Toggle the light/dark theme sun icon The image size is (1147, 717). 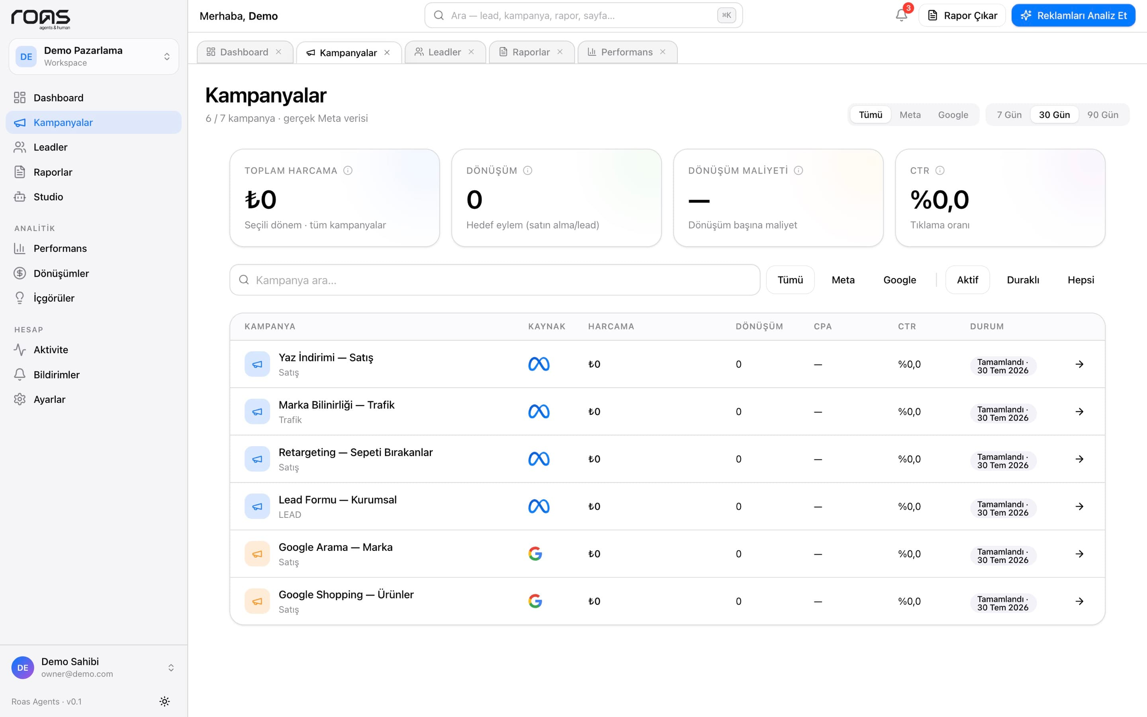point(164,701)
